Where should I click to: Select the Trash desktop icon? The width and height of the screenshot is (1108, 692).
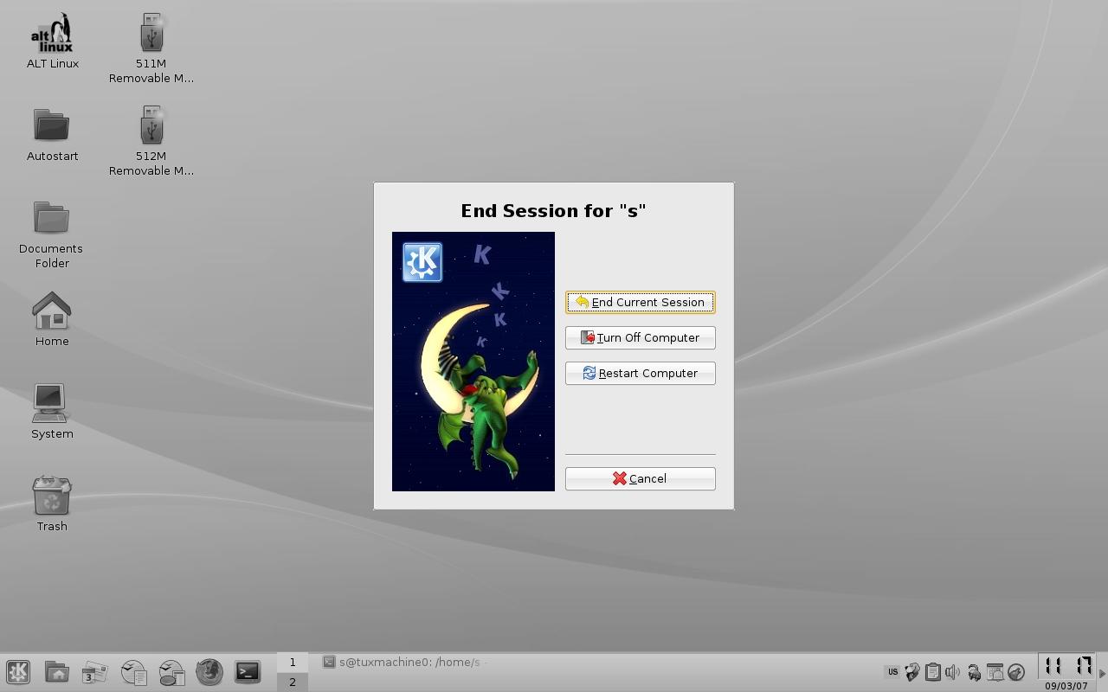[52, 503]
